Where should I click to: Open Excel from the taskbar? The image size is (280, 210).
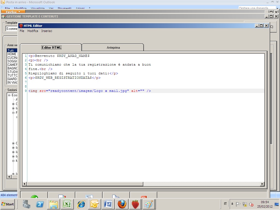pyautogui.click(x=67, y=204)
